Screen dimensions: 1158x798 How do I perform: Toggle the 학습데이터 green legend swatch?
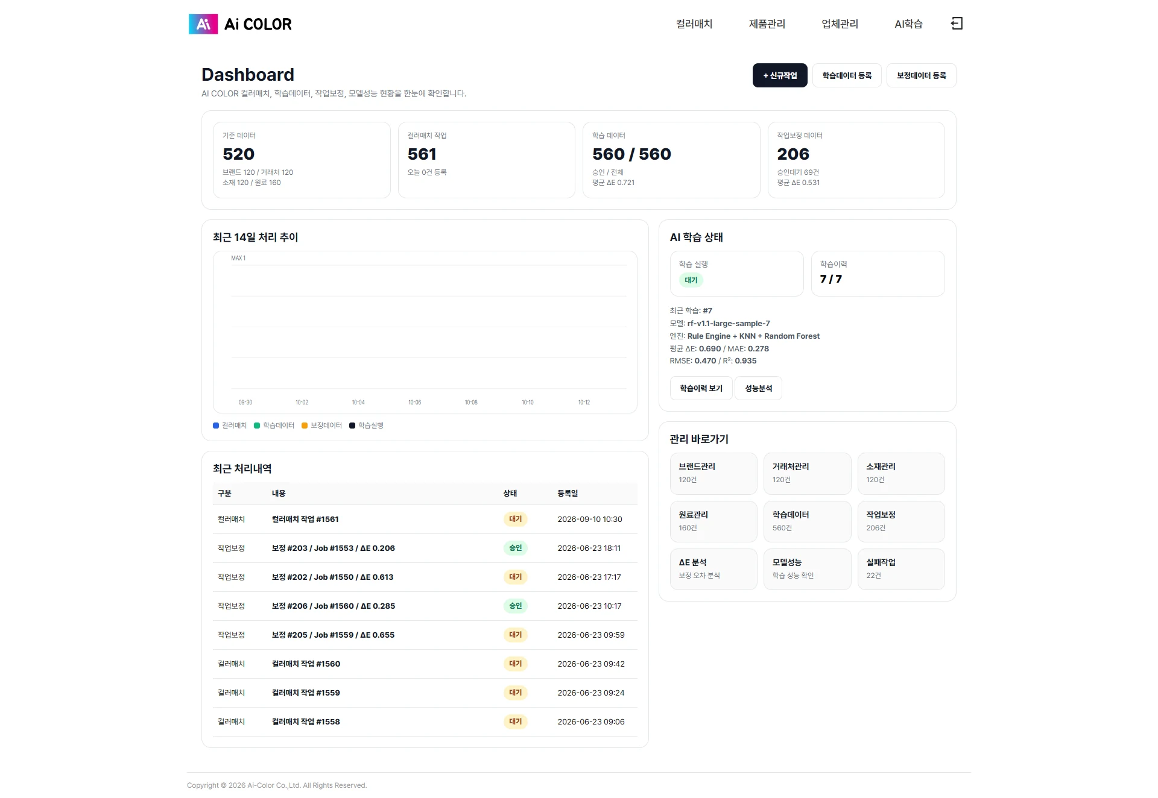point(257,426)
